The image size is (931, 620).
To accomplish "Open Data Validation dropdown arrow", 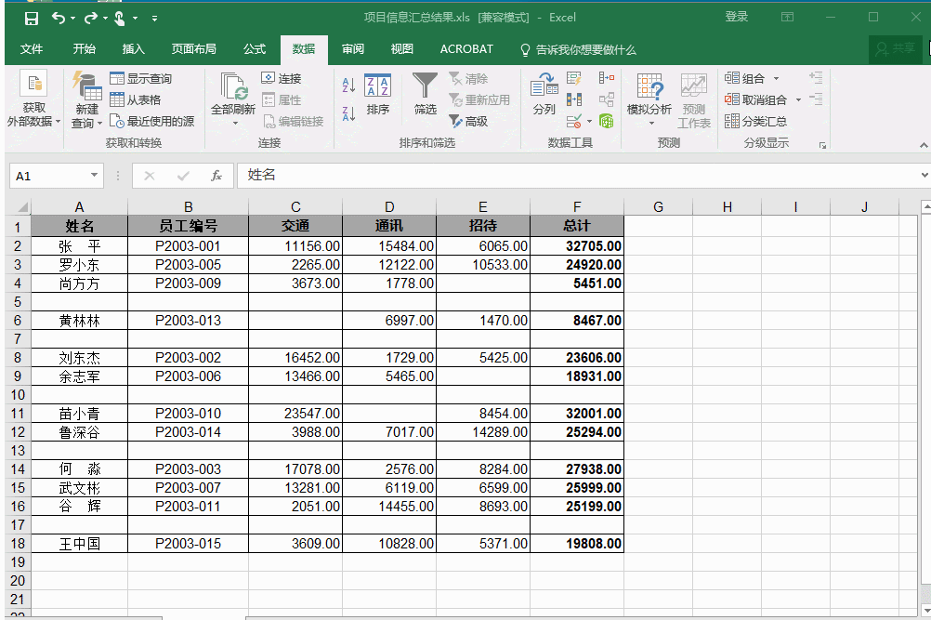I will pos(589,122).
